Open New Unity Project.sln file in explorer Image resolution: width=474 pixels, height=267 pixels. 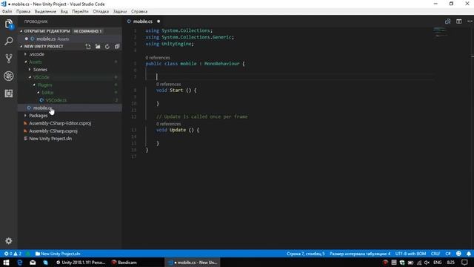[50, 139]
